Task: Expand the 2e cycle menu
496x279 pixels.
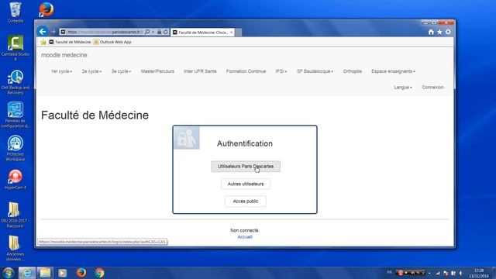Action: point(91,71)
